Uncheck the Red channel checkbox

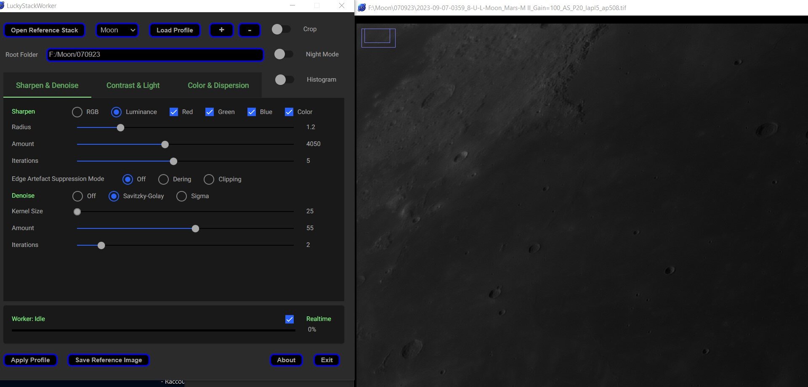174,112
